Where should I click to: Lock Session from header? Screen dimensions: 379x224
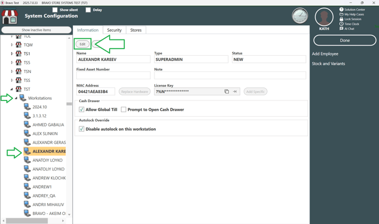[x=351, y=19]
